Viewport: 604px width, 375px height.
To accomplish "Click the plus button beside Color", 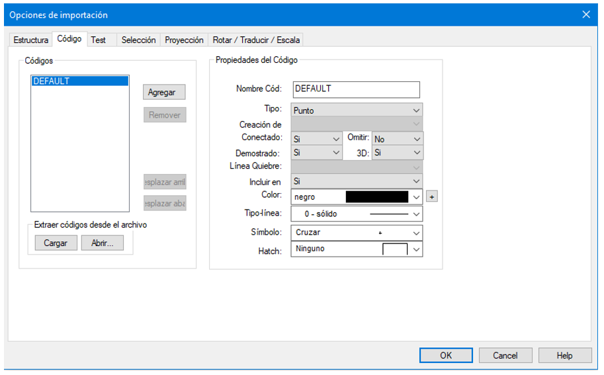I will (x=431, y=196).
